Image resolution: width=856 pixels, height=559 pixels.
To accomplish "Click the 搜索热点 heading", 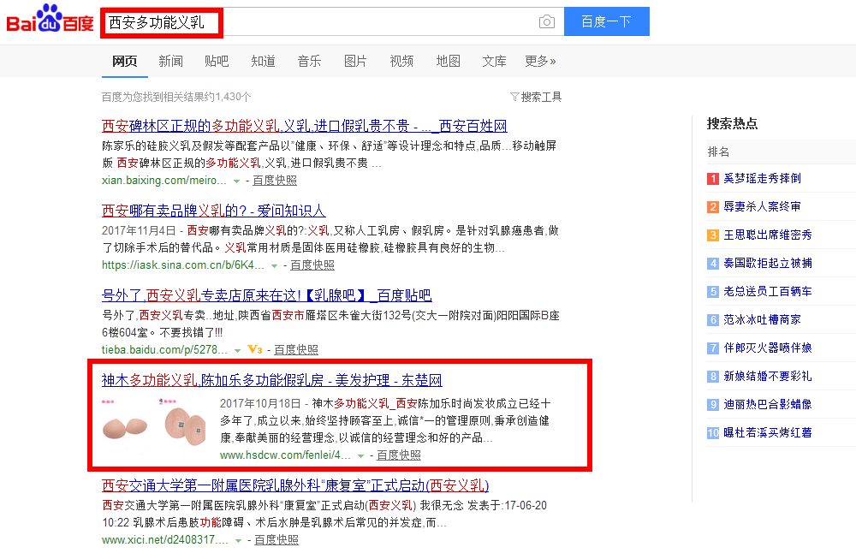I will point(732,124).
